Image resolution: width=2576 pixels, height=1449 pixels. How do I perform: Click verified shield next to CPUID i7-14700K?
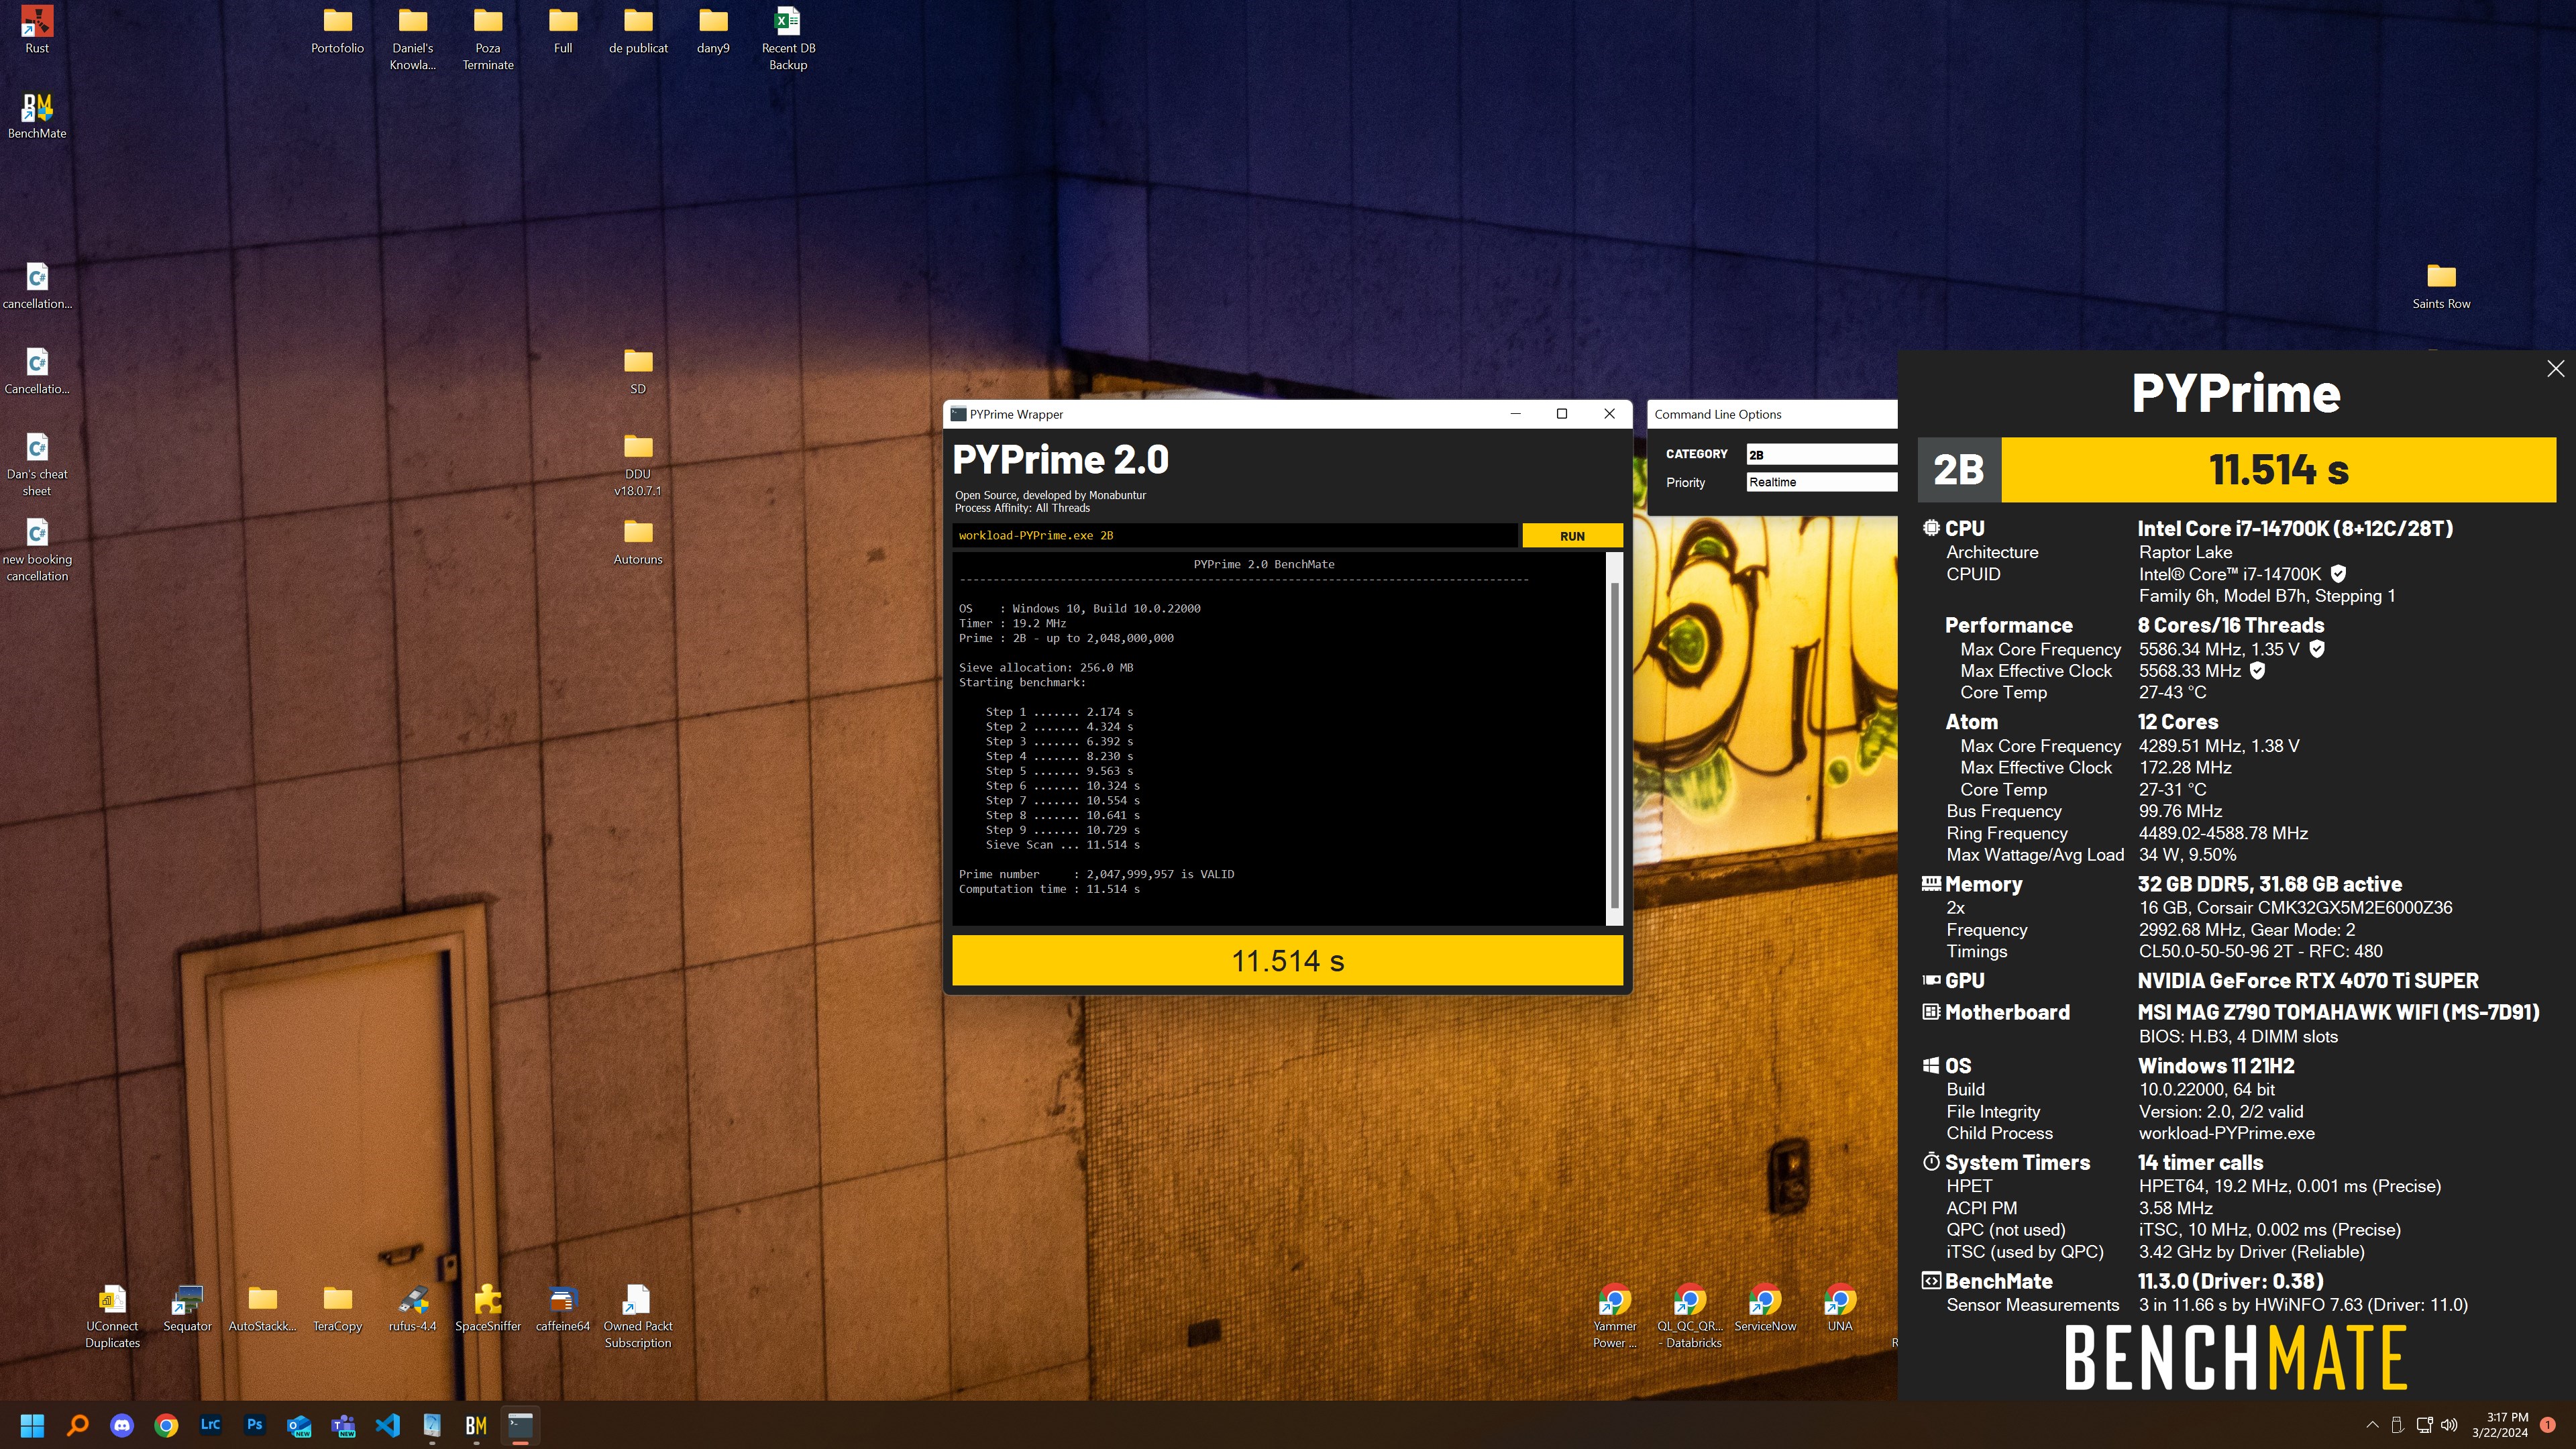click(x=2338, y=574)
